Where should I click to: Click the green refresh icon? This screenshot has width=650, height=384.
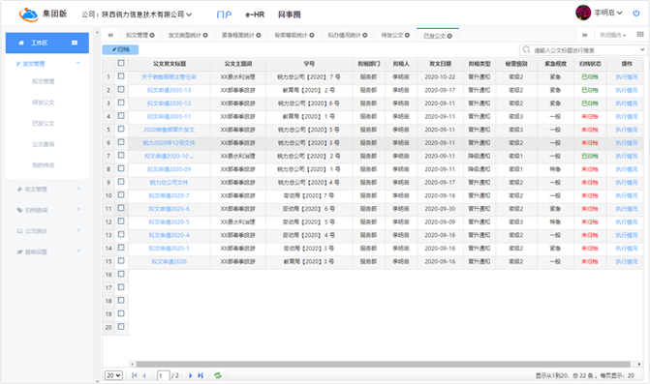click(218, 375)
